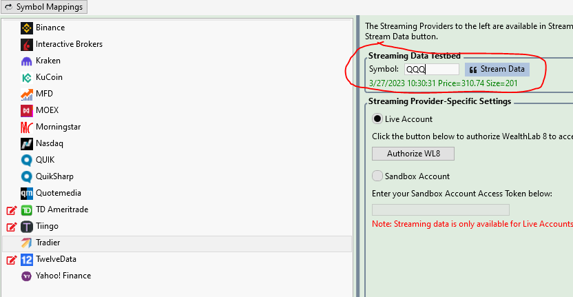Select the Interactive Brokers logo icon
Image resolution: width=573 pixels, height=297 pixels.
(27, 44)
